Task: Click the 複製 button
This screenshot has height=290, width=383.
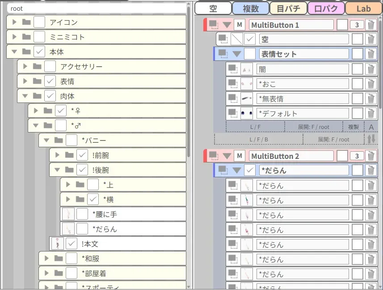Action: [354, 127]
